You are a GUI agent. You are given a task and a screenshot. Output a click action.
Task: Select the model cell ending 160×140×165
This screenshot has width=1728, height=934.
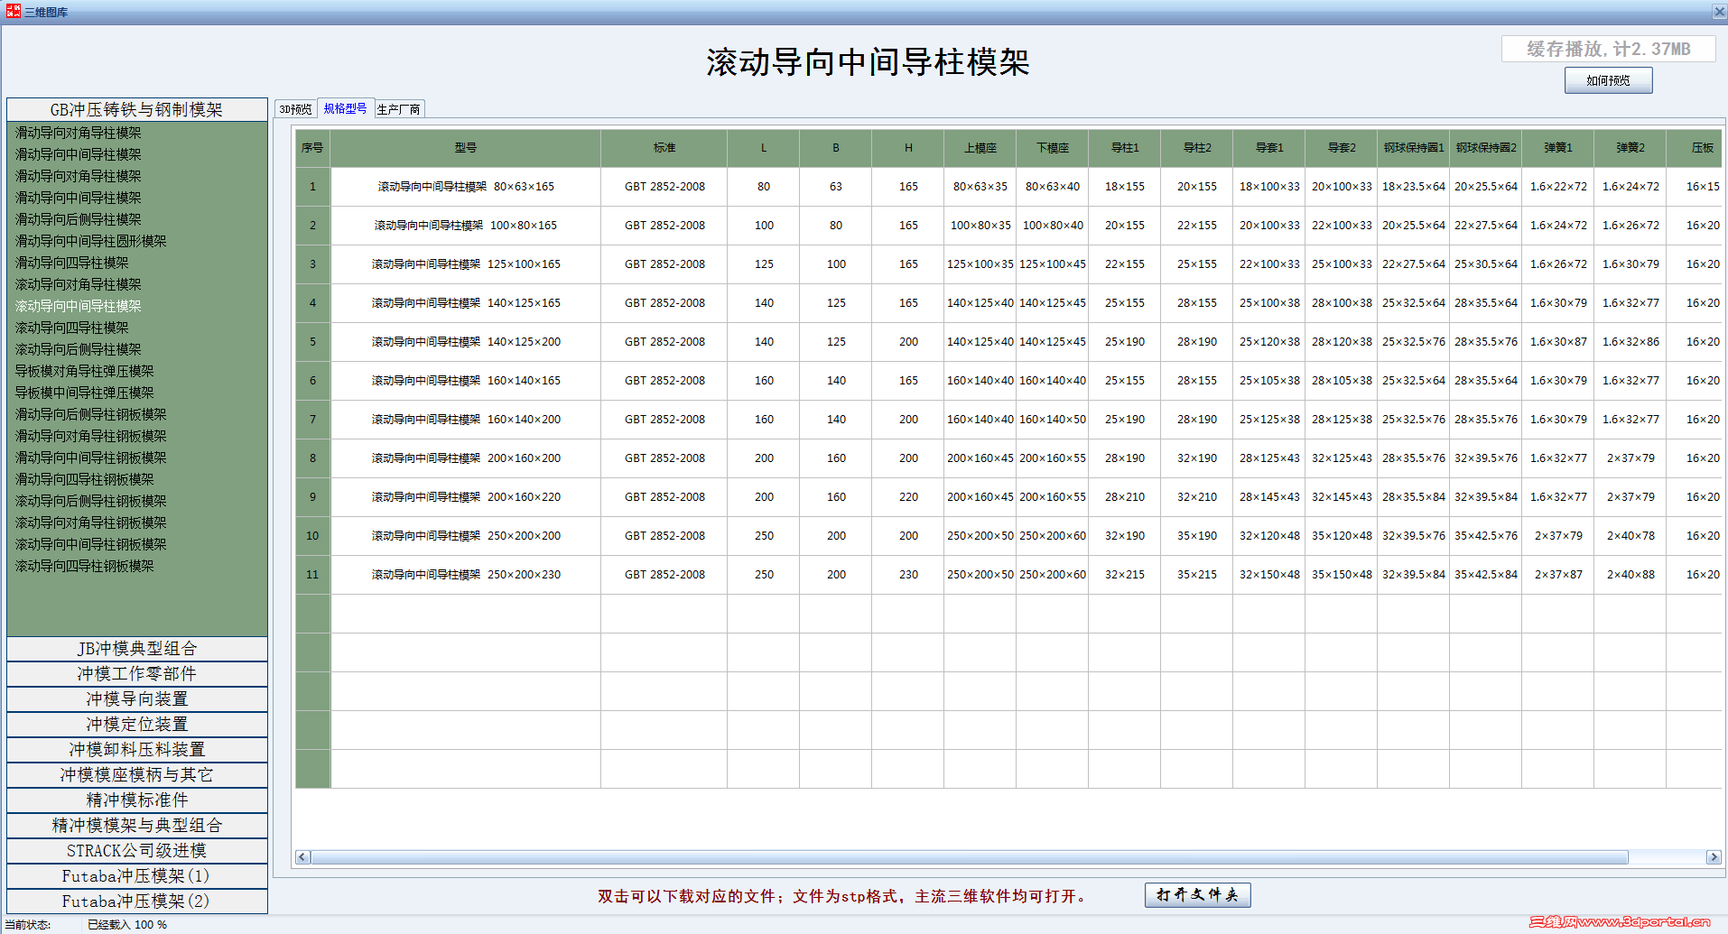pos(466,381)
